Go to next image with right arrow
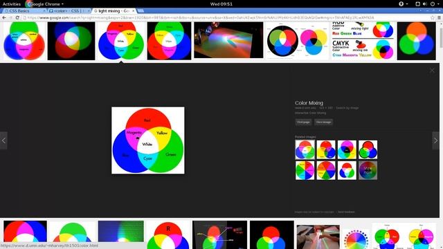Image resolution: width=443 pixels, height=249 pixels. 435,140
